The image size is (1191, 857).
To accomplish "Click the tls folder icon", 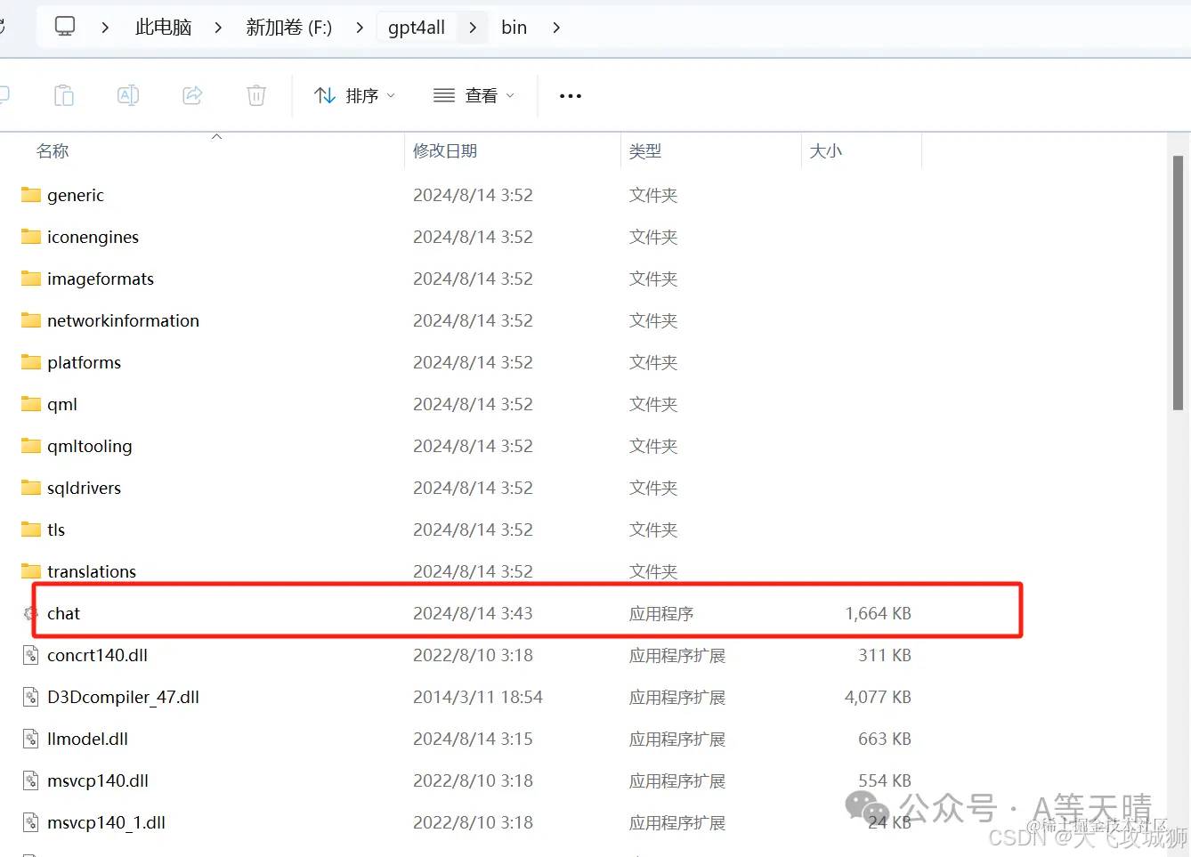I will (x=31, y=530).
